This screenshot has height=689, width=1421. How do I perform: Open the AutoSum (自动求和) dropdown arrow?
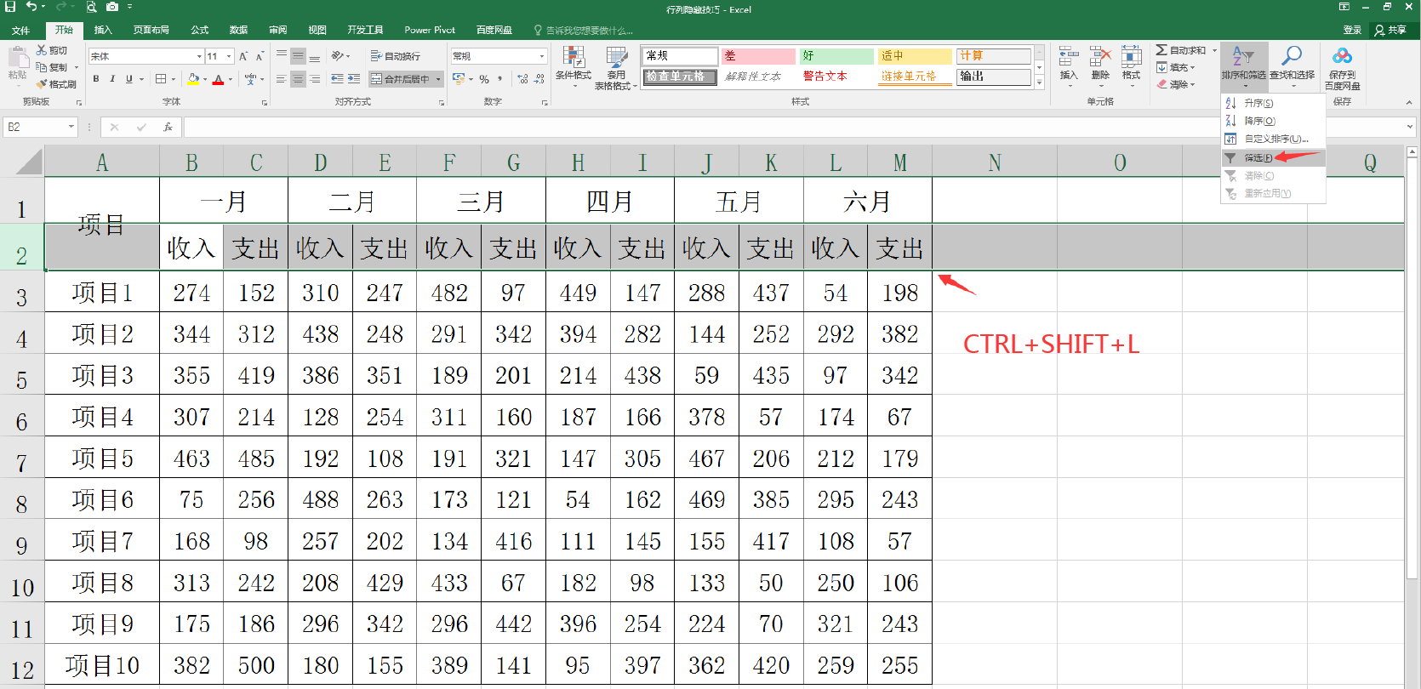tap(1214, 50)
